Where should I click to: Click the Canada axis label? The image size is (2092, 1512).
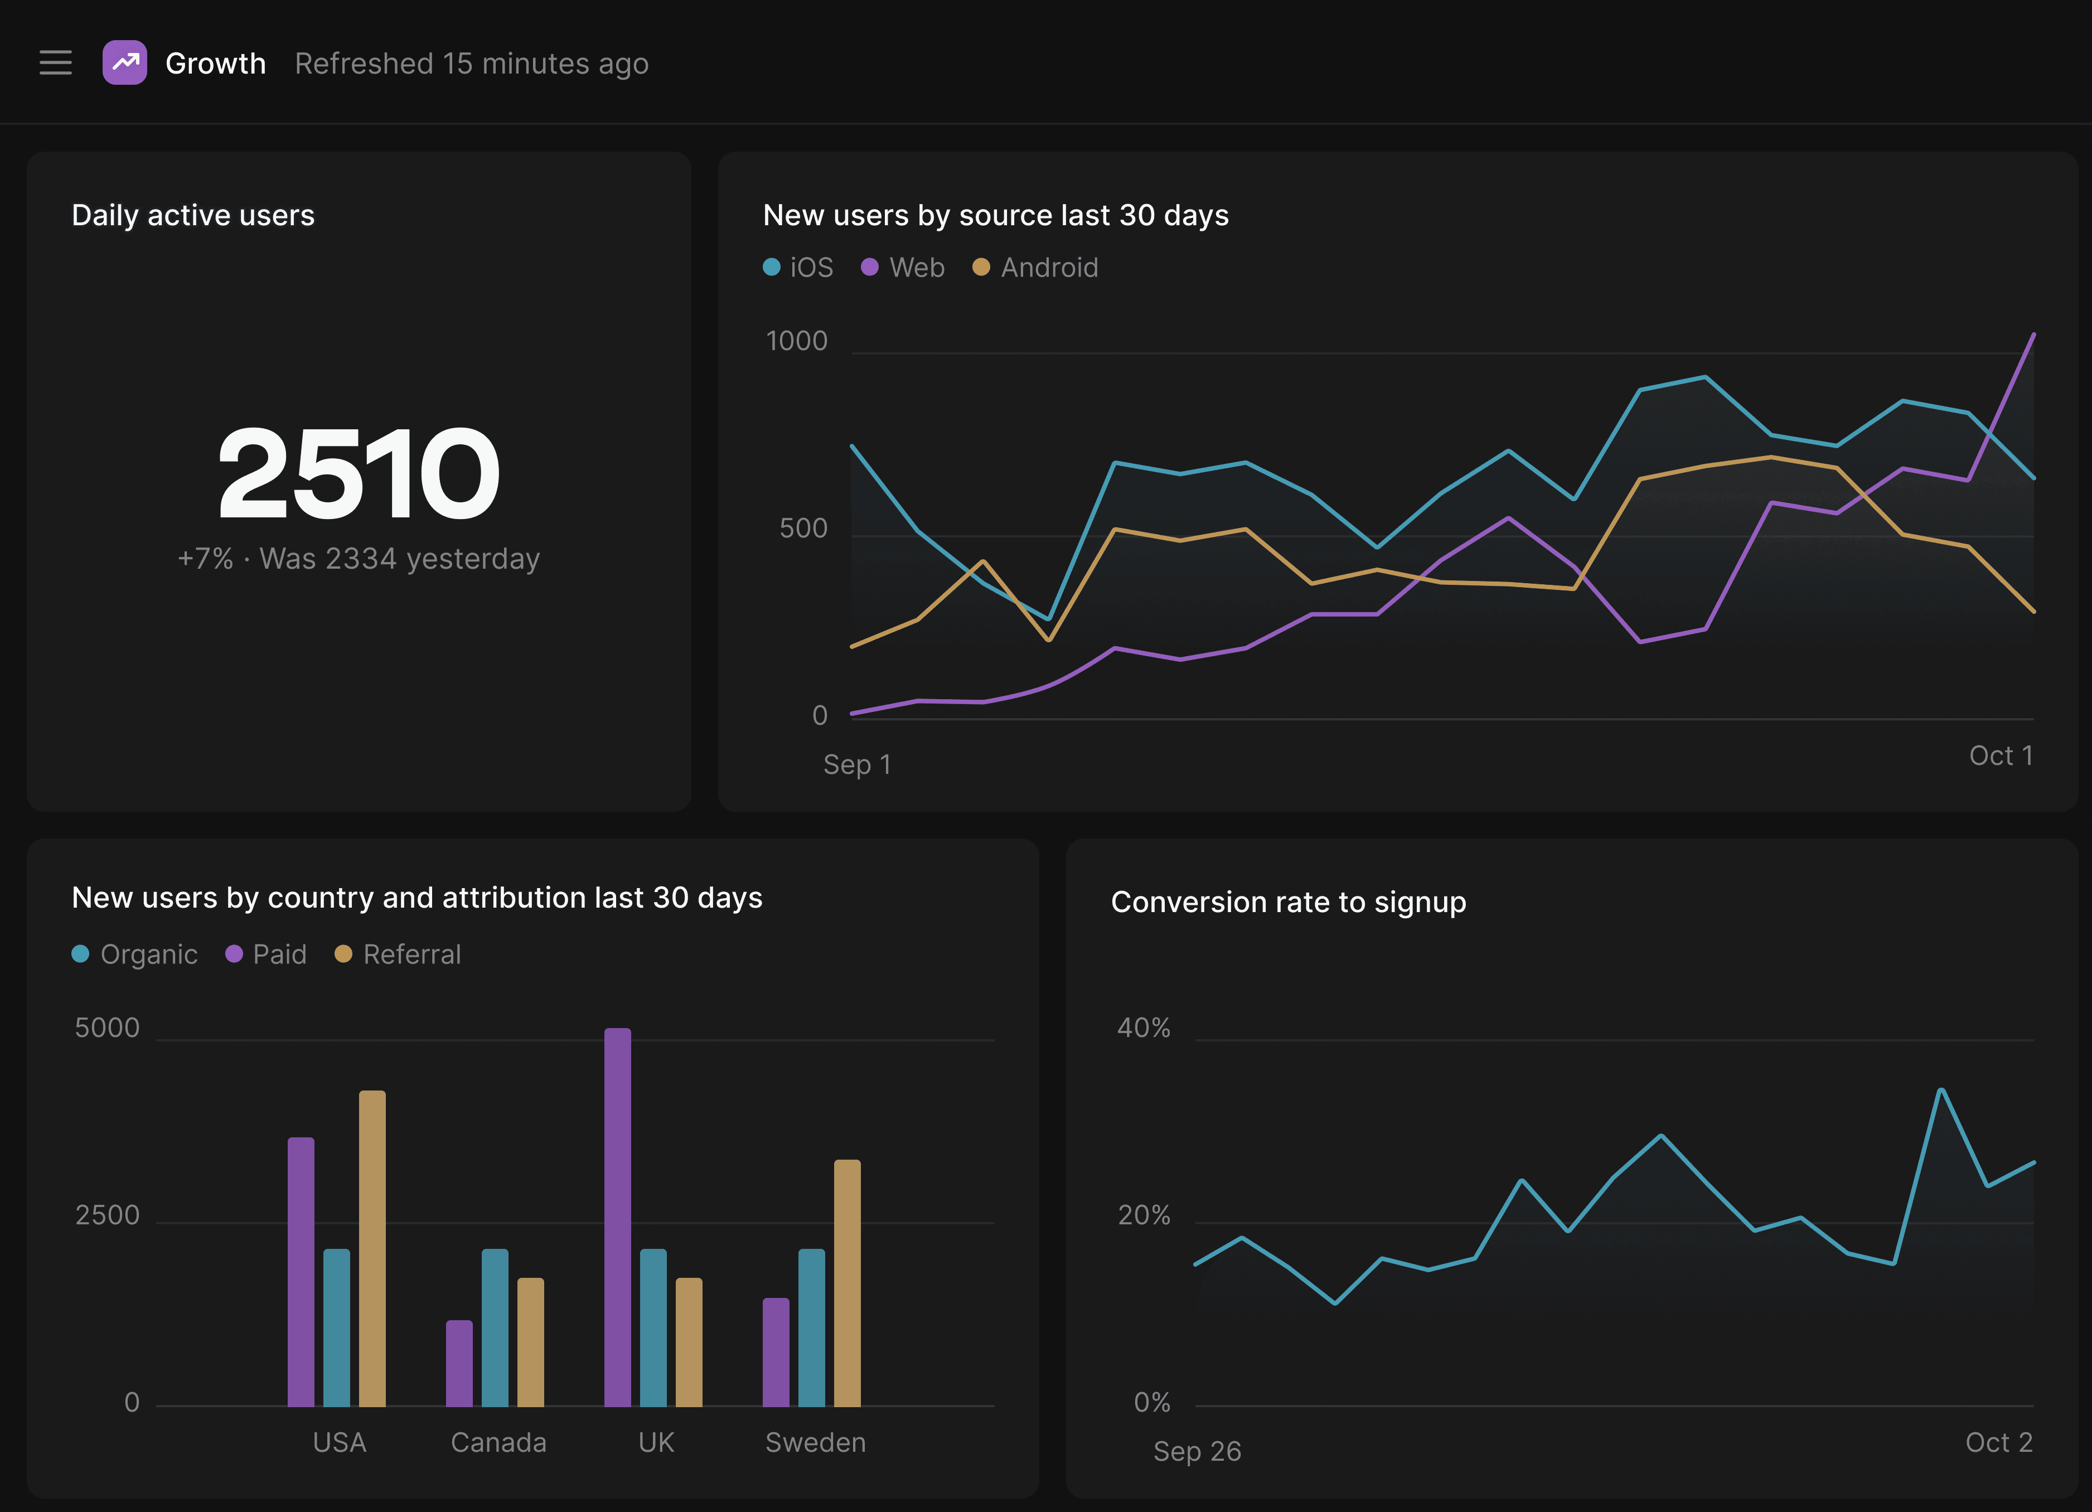click(498, 1442)
